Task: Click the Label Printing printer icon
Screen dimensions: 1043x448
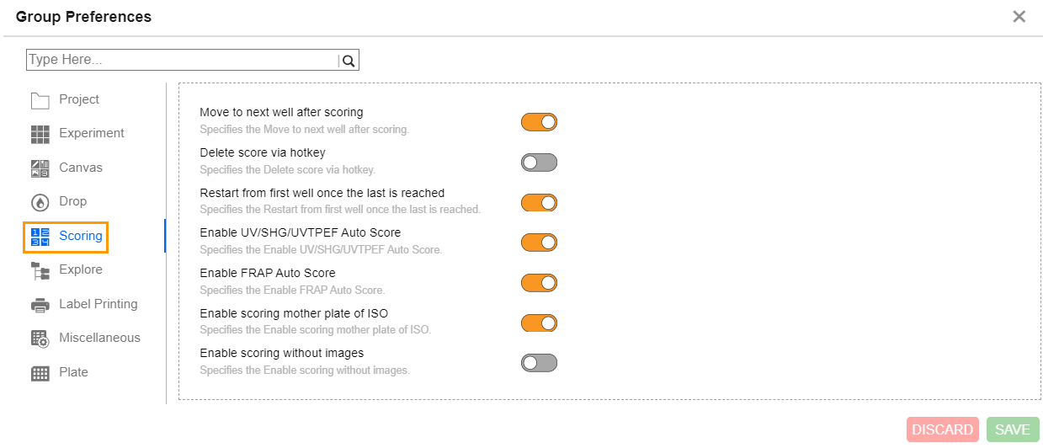Action: (x=40, y=305)
